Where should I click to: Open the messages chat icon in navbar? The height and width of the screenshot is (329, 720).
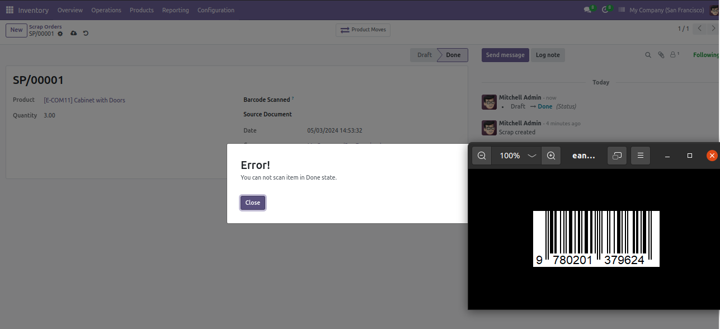tap(588, 10)
